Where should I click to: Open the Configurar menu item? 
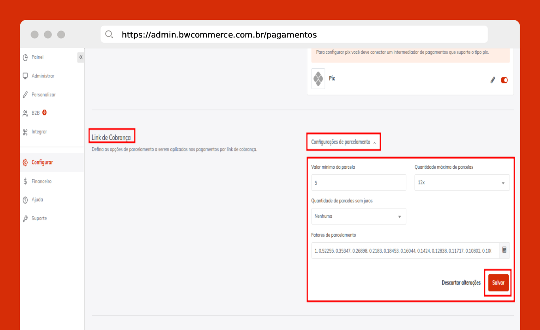tap(42, 162)
